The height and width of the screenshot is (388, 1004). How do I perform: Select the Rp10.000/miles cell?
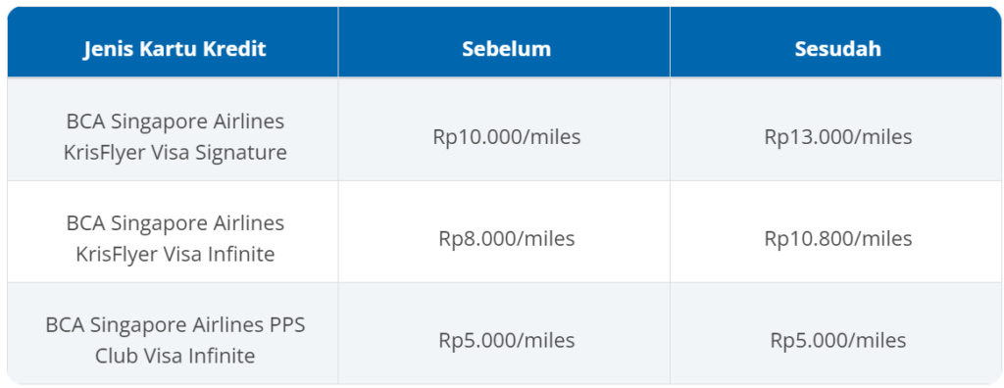pos(507,137)
